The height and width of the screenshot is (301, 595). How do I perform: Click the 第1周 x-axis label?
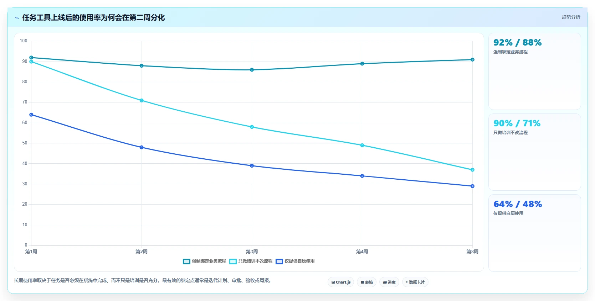click(31, 252)
